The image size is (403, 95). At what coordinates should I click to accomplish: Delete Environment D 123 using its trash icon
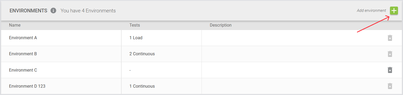point(390,86)
